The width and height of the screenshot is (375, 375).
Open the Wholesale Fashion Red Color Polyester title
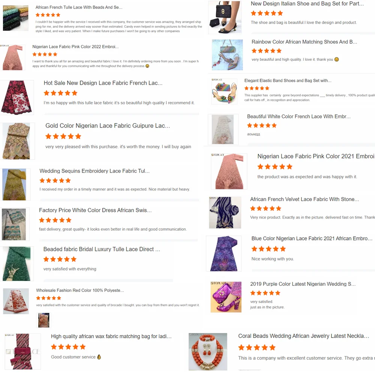[80, 290]
